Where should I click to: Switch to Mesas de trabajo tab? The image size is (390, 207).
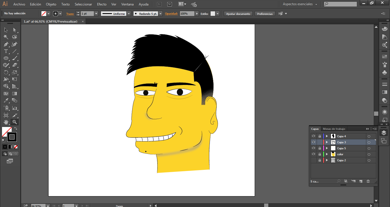[334, 129]
